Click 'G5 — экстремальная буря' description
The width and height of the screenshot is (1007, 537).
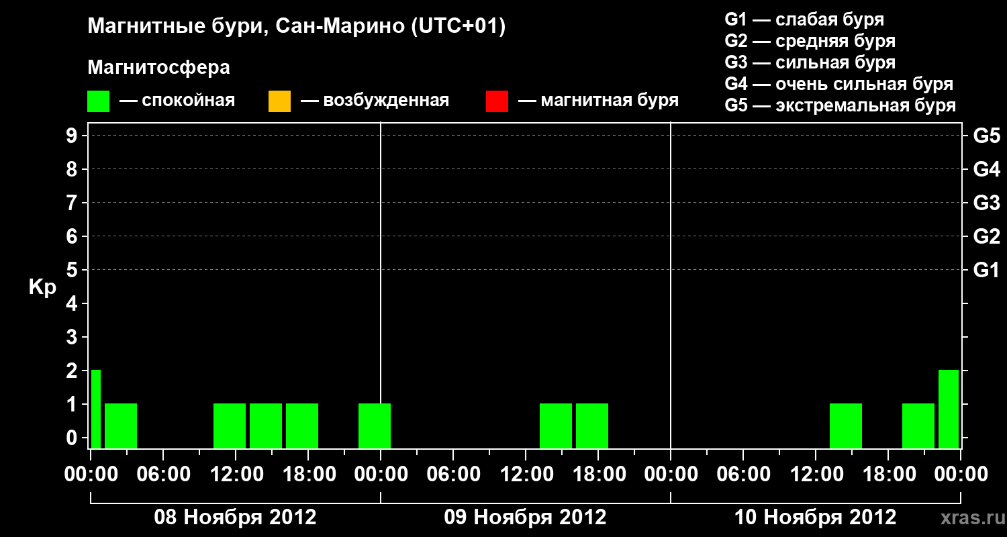tap(841, 105)
